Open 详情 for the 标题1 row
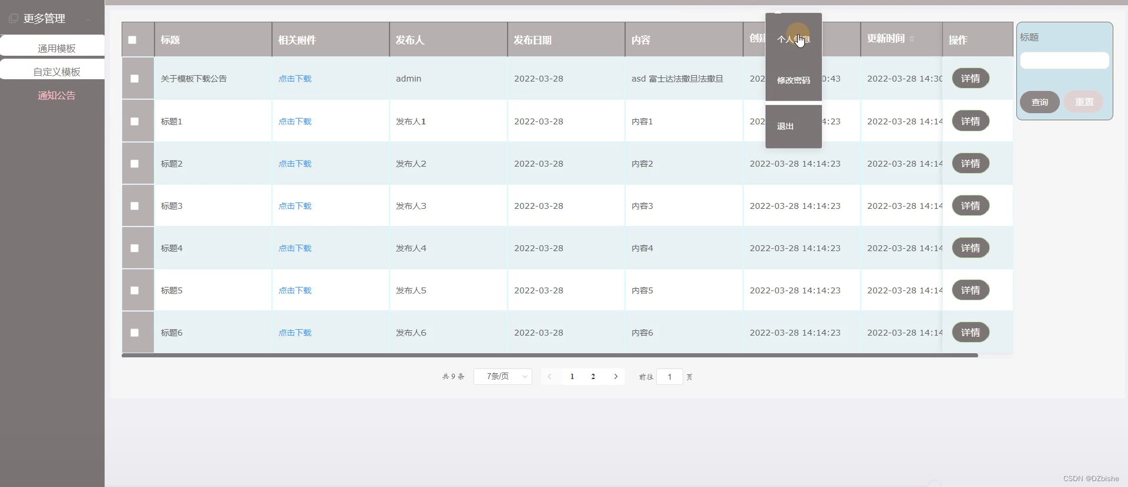Viewport: 1128px width, 487px height. [x=971, y=121]
